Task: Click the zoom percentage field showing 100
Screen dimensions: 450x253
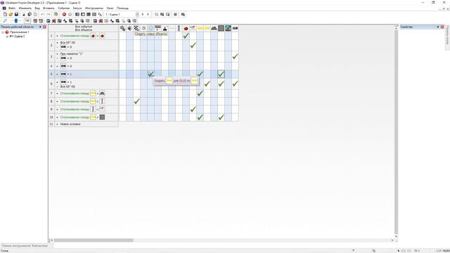Action: click(x=27, y=20)
